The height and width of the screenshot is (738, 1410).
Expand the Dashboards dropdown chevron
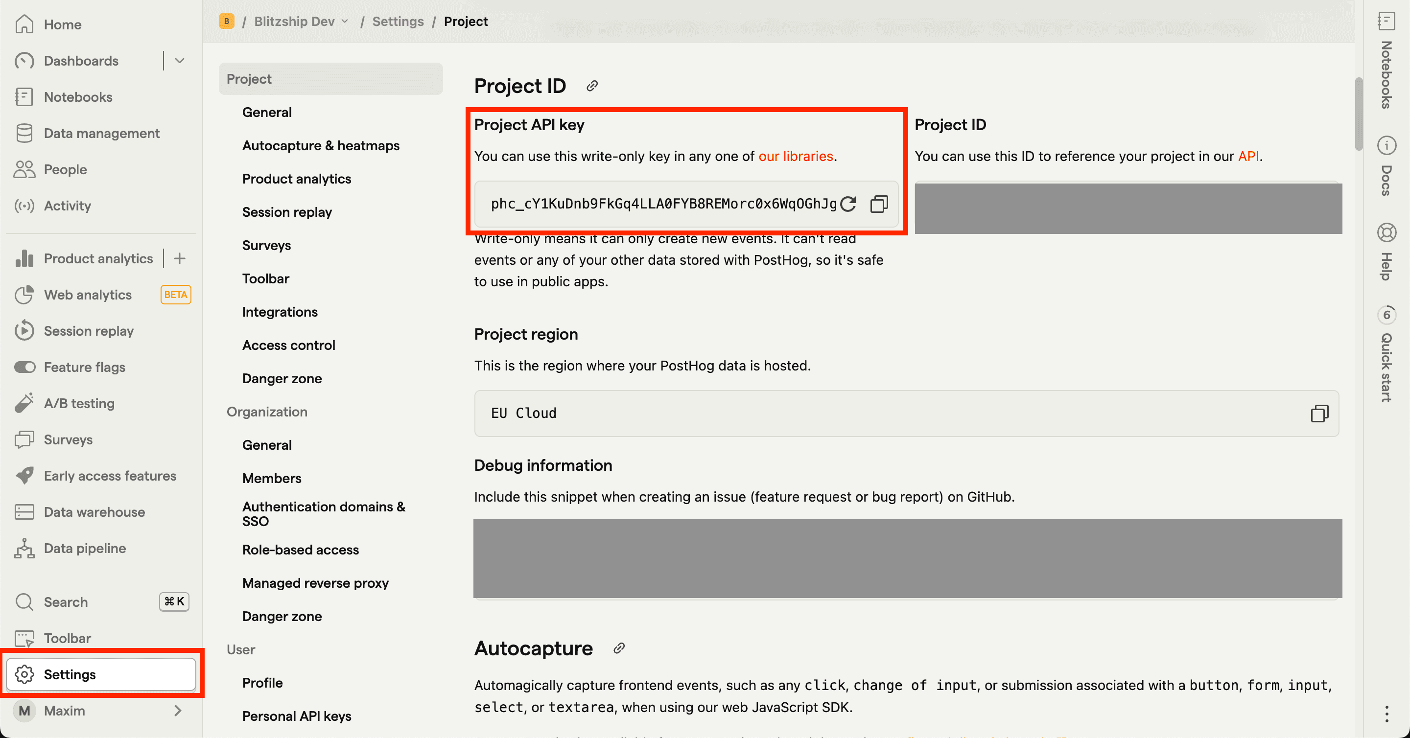(x=180, y=61)
